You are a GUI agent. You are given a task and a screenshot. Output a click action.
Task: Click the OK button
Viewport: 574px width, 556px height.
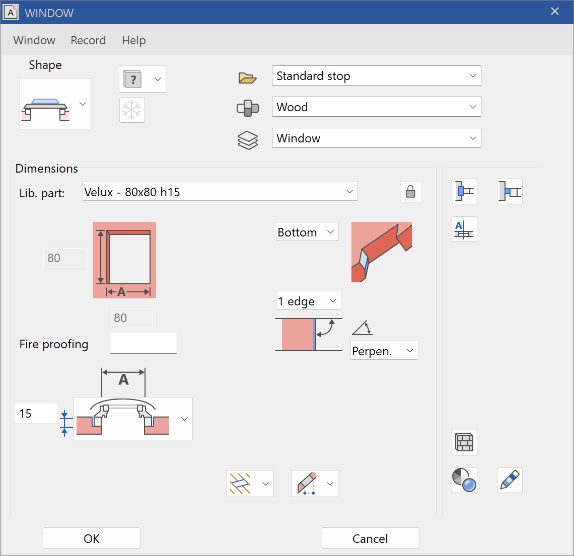[92, 538]
